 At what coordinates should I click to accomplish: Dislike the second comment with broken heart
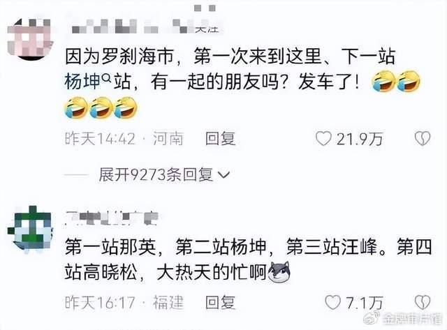(x=422, y=302)
